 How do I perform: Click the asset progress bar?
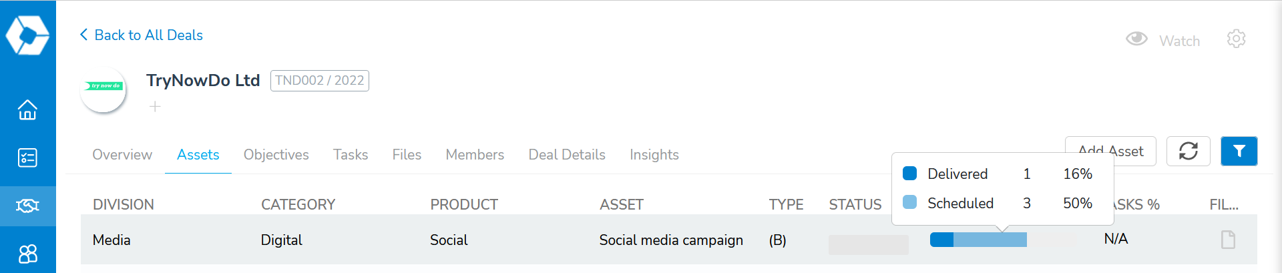point(978,240)
